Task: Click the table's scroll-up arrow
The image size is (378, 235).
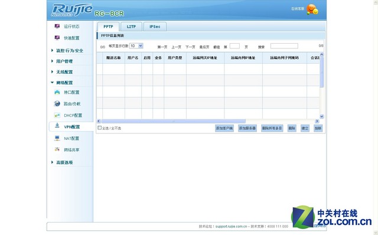Action: [321, 54]
